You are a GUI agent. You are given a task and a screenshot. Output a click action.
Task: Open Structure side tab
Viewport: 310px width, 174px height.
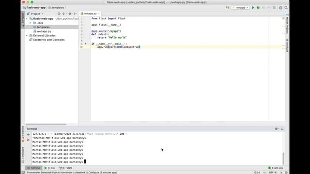(x=23, y=155)
